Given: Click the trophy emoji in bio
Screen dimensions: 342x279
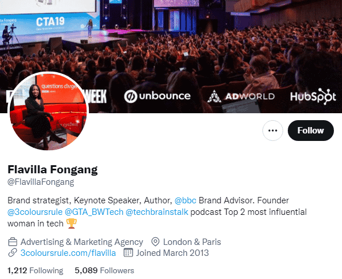Looking at the screenshot, I should coord(72,224).
